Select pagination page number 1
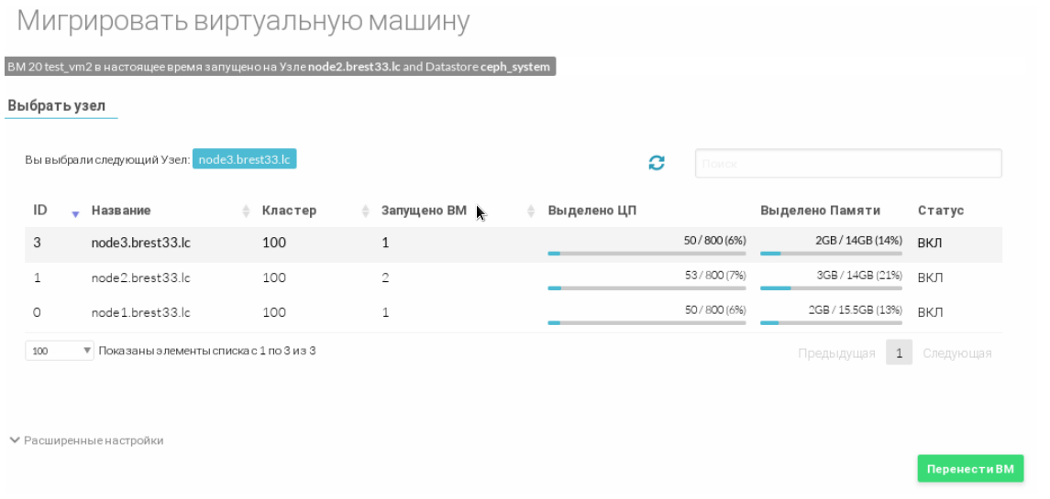1050x499 pixels. tap(899, 353)
